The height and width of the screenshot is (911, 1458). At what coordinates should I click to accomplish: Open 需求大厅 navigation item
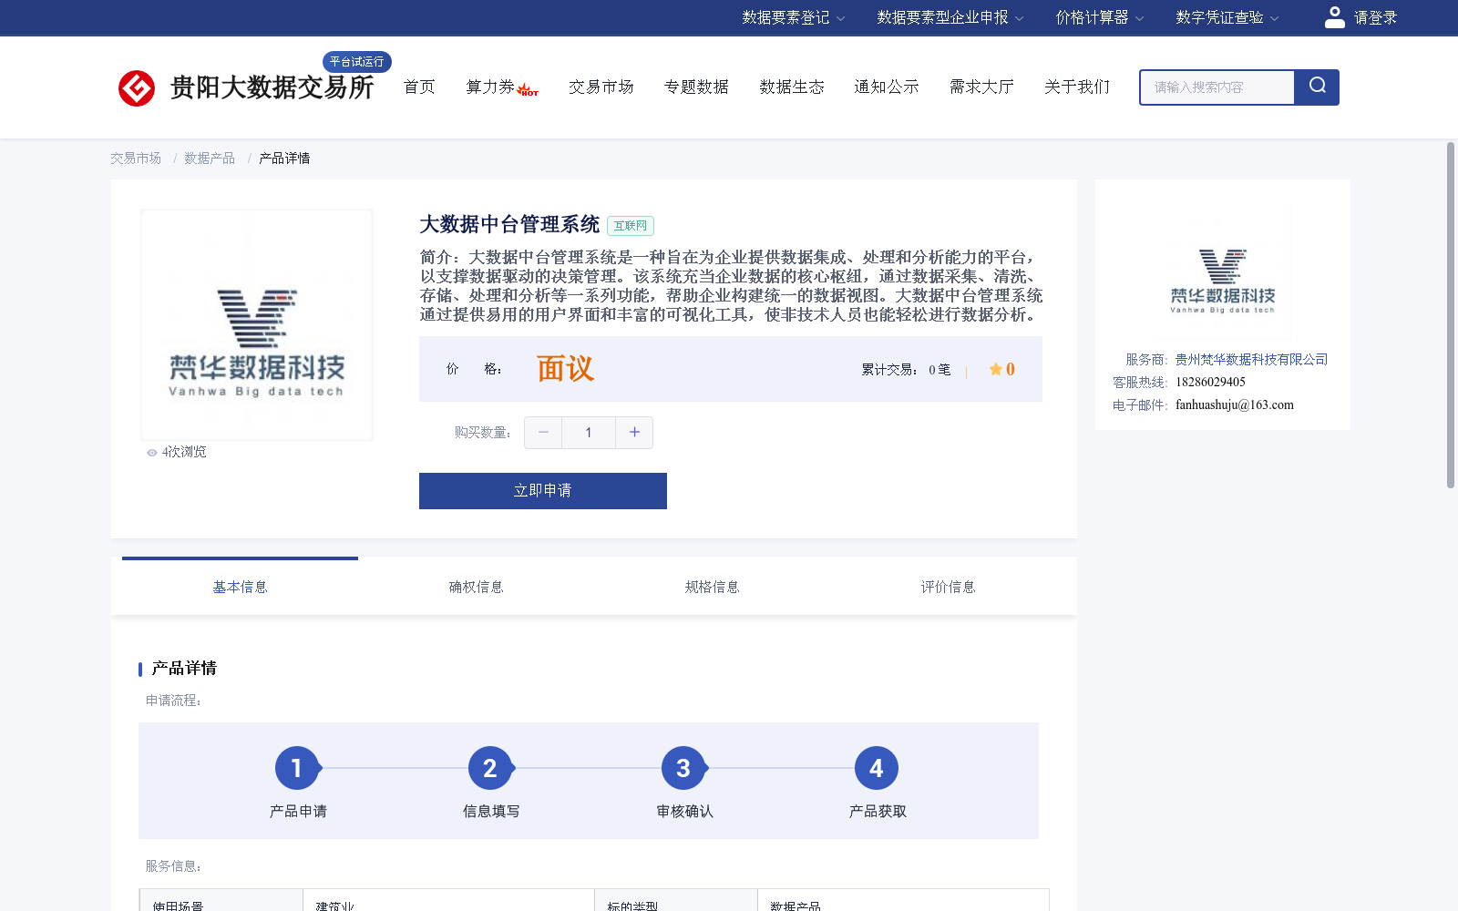(x=981, y=87)
